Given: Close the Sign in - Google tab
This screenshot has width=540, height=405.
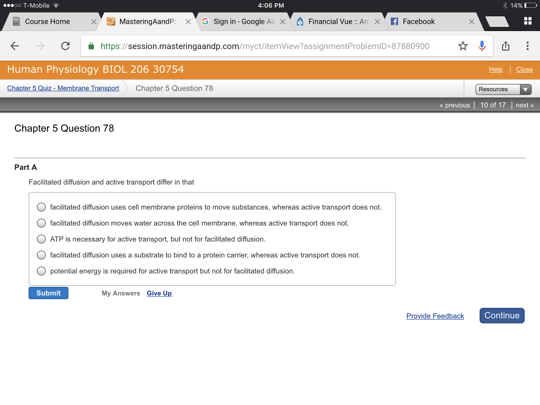Looking at the screenshot, I should 283,22.
